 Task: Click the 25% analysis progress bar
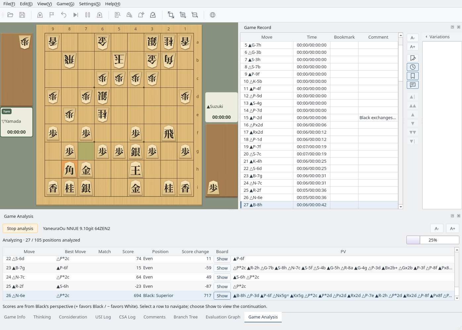pyautogui.click(x=433, y=240)
